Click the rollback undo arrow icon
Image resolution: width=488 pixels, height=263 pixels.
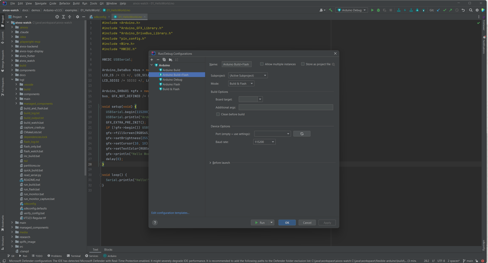point(463,10)
